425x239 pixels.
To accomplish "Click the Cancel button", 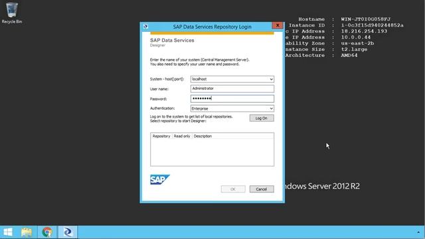I will pyautogui.click(x=262, y=189).
